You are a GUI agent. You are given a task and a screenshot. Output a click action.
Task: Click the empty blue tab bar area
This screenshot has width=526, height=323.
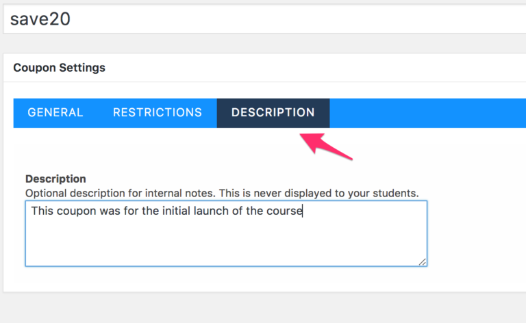click(x=425, y=113)
